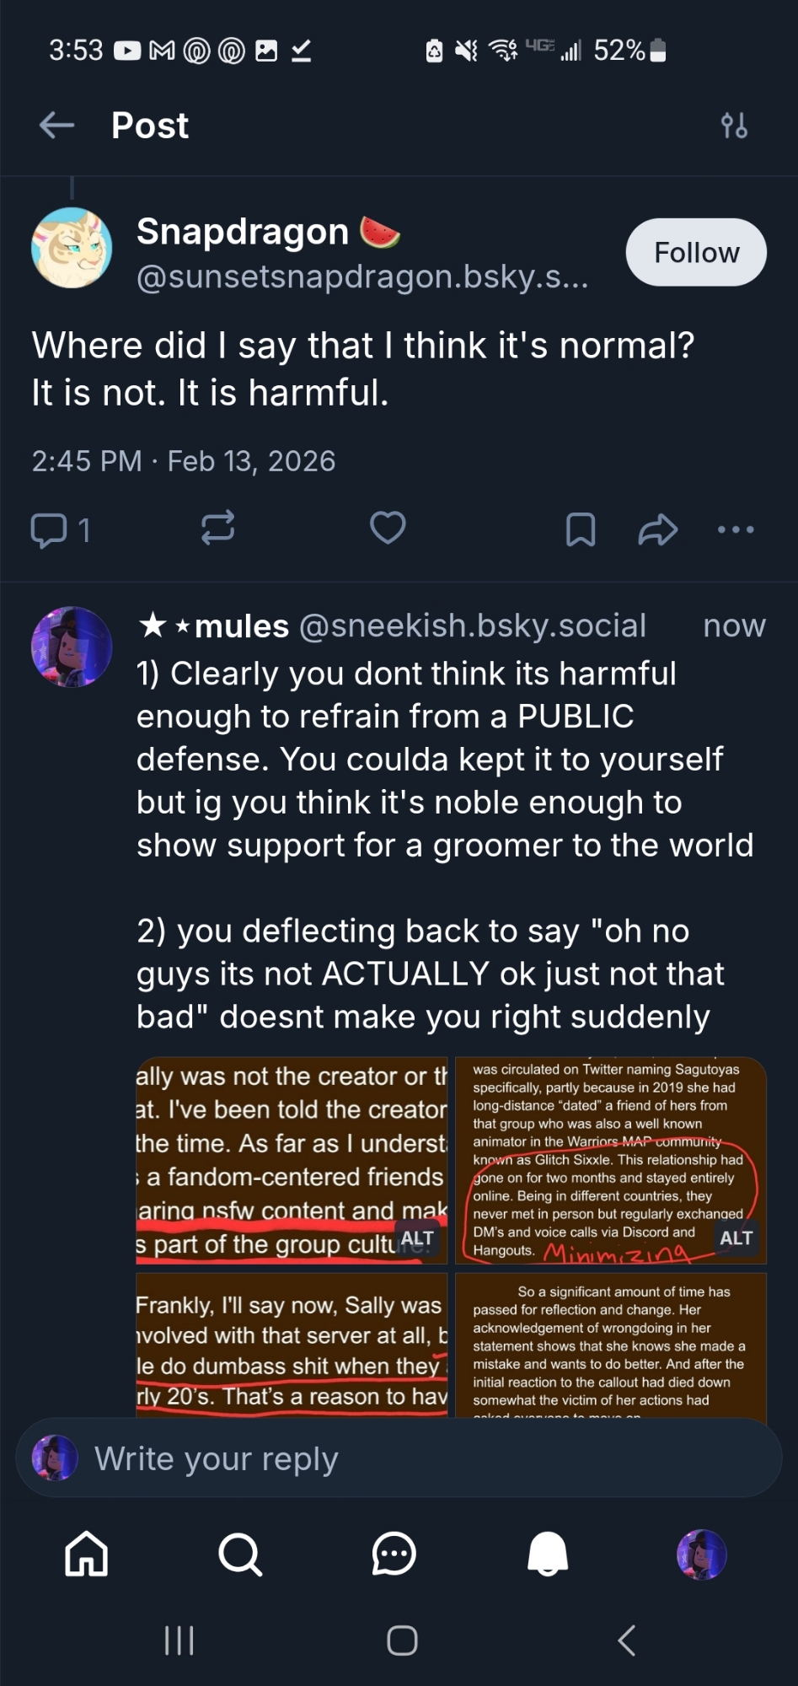Repost Snapdragon's post

[218, 529]
